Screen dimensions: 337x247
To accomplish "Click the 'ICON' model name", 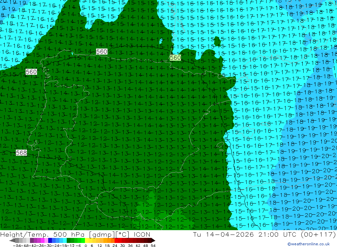I will click(142, 235).
